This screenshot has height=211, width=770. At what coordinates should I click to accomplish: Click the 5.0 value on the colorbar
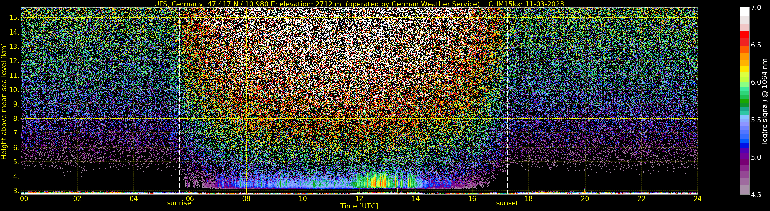tap(756, 157)
